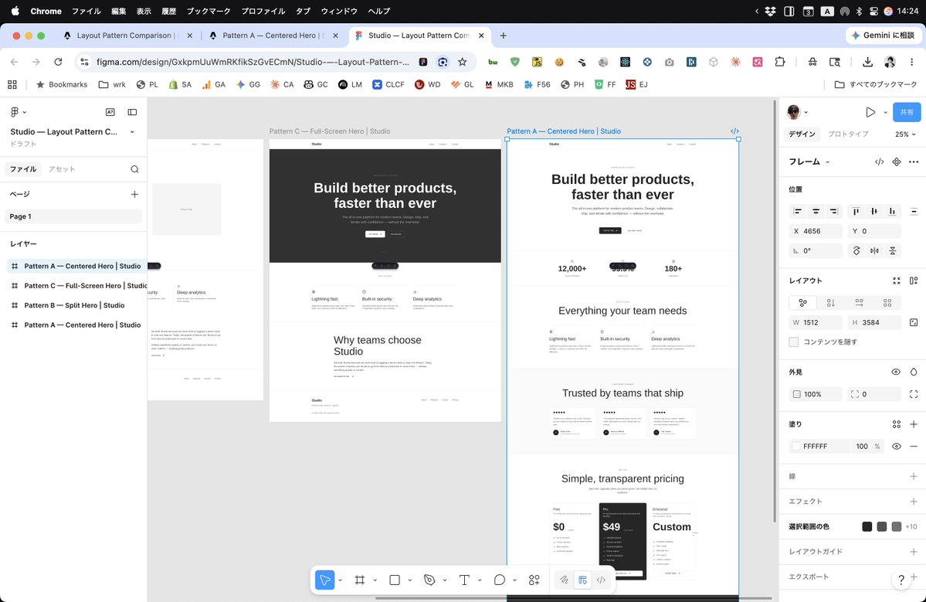Toggle frame visibility eye in 外見 section
The height and width of the screenshot is (602, 926).
[x=896, y=372]
